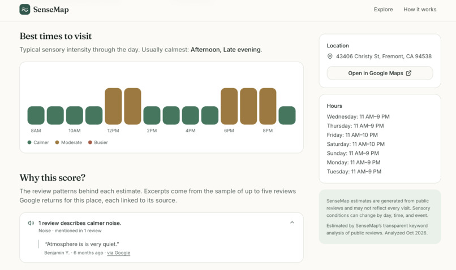Select the 2PM calmer bar
The width and height of the screenshot is (456, 270).
(152, 115)
